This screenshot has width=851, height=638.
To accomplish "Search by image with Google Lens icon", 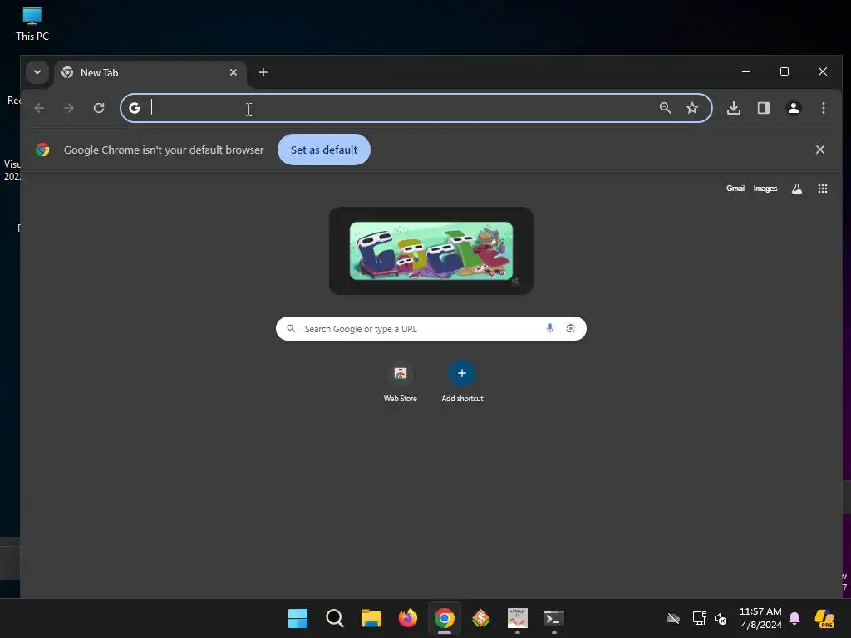I will (x=570, y=328).
